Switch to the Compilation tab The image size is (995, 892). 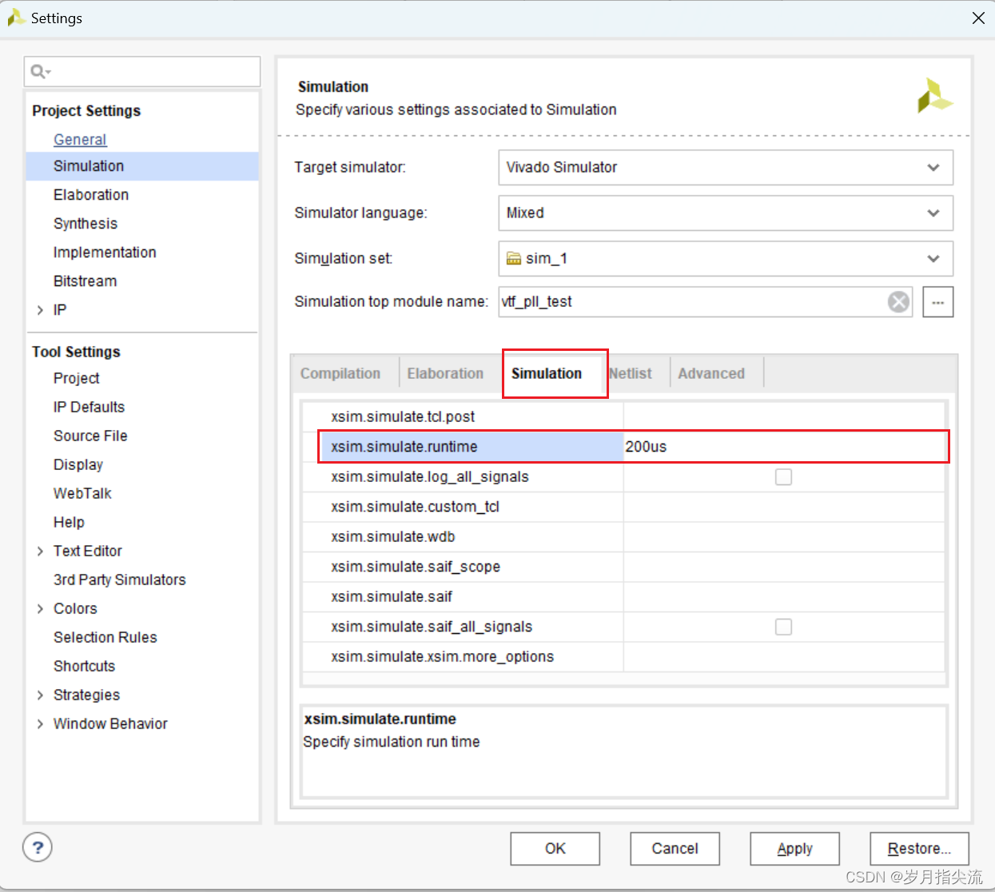(340, 373)
